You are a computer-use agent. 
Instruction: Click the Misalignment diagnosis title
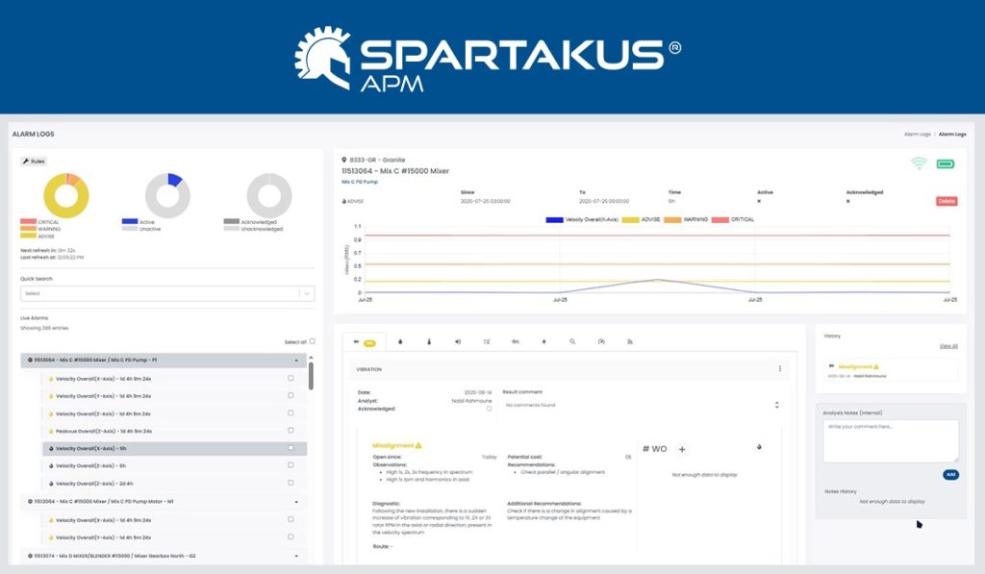pos(392,446)
